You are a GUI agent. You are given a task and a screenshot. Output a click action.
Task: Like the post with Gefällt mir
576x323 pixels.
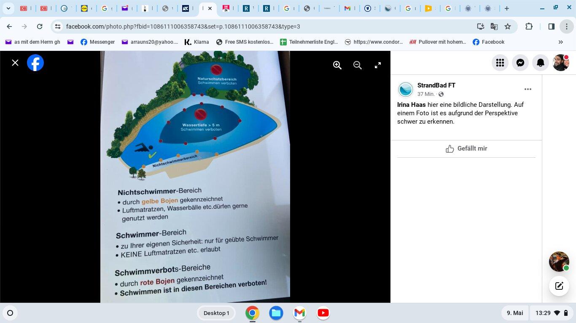click(x=466, y=148)
